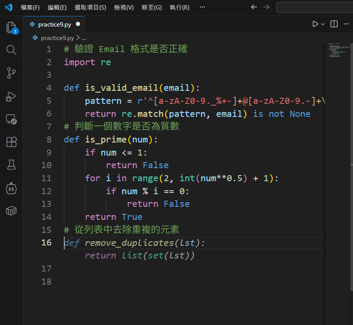Screen dimensions: 353x325
Task: Open the Remote Explorer view
Action: [11, 119]
